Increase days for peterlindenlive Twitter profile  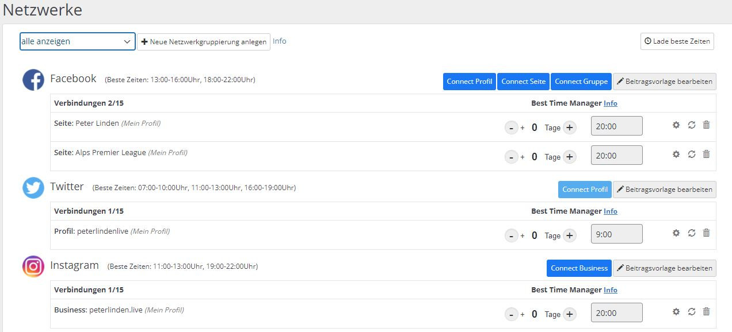click(570, 236)
